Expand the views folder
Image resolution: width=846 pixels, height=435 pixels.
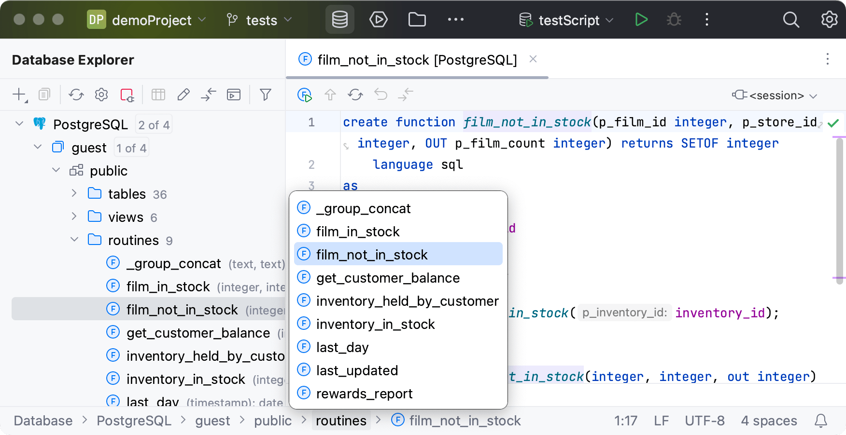pyautogui.click(x=74, y=217)
